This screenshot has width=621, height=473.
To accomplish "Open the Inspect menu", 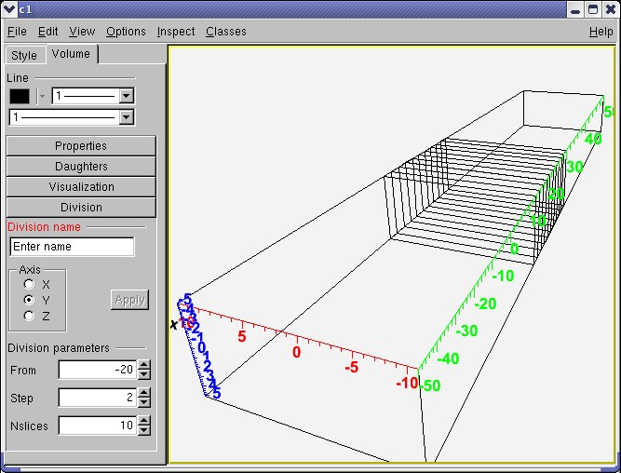I will 175,32.
